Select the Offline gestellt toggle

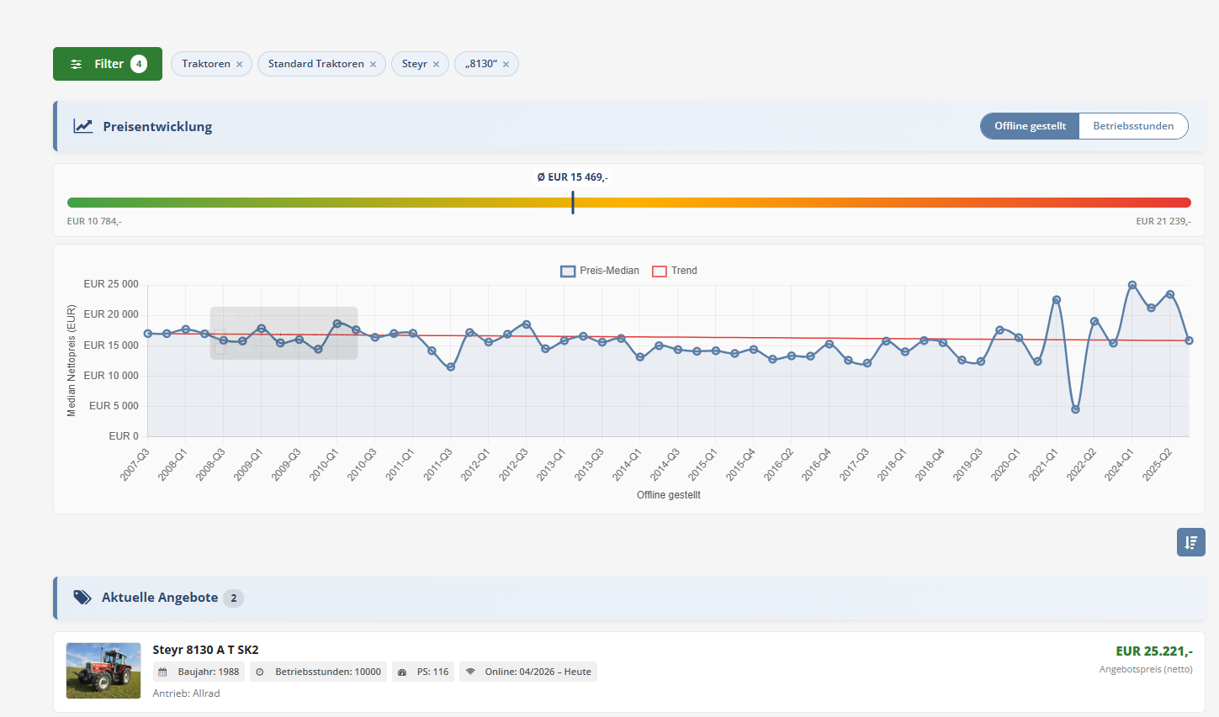1030,126
